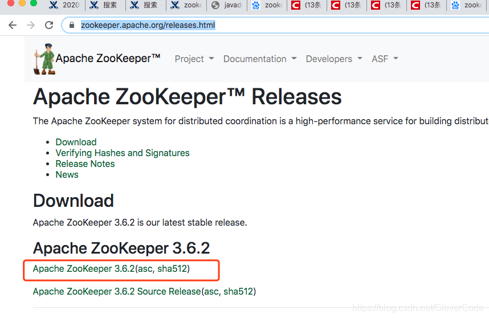The image size is (489, 318).
Task: Click text "Apache ZooKeeper 3.6.2 is our latest stable release."
Action: coord(140,223)
